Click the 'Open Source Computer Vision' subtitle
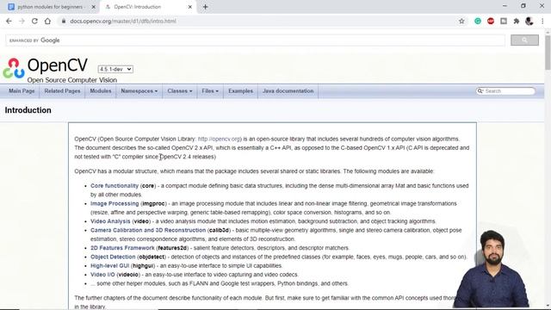551x310 pixels. click(x=72, y=80)
